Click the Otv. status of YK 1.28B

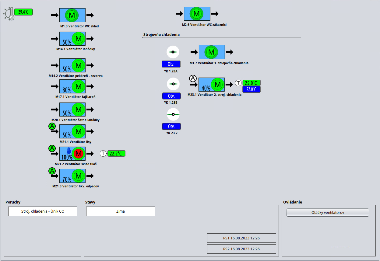171,96
